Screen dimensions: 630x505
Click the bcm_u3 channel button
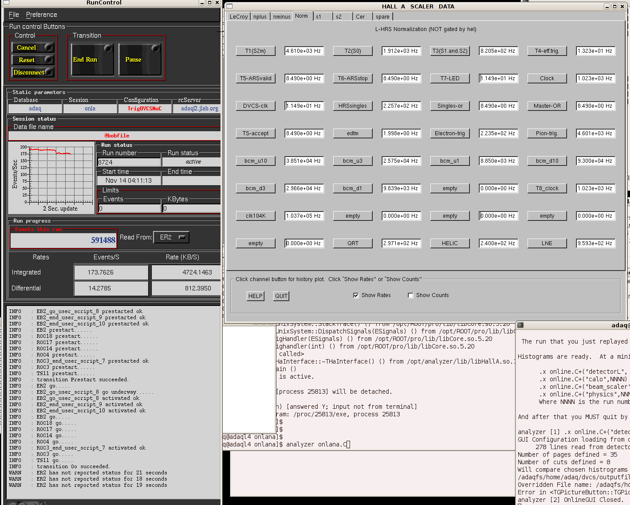pos(353,161)
